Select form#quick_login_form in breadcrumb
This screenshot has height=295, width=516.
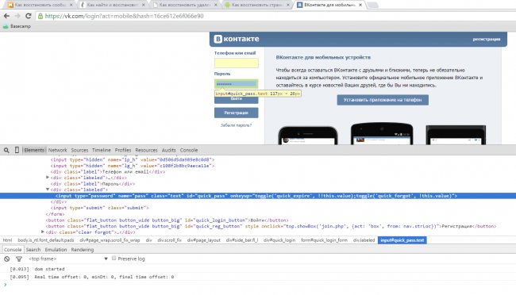click(324, 240)
